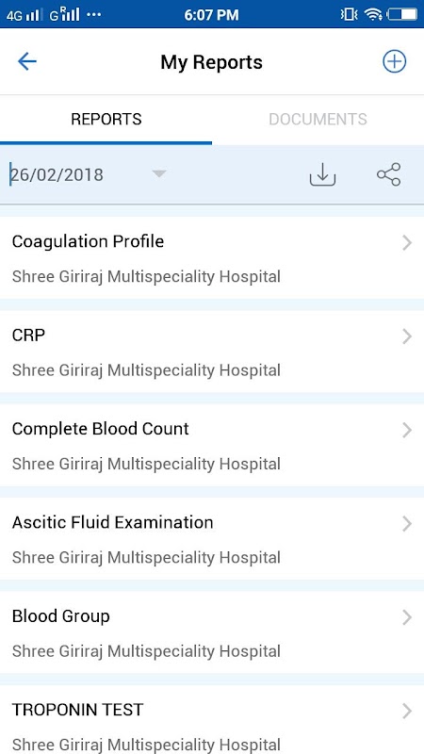The image size is (424, 754).
Task: Tap the back arrow icon
Action: 27,61
